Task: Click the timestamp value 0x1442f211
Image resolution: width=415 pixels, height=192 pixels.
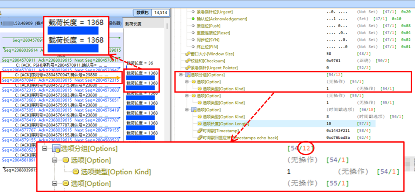Action: click(x=338, y=131)
